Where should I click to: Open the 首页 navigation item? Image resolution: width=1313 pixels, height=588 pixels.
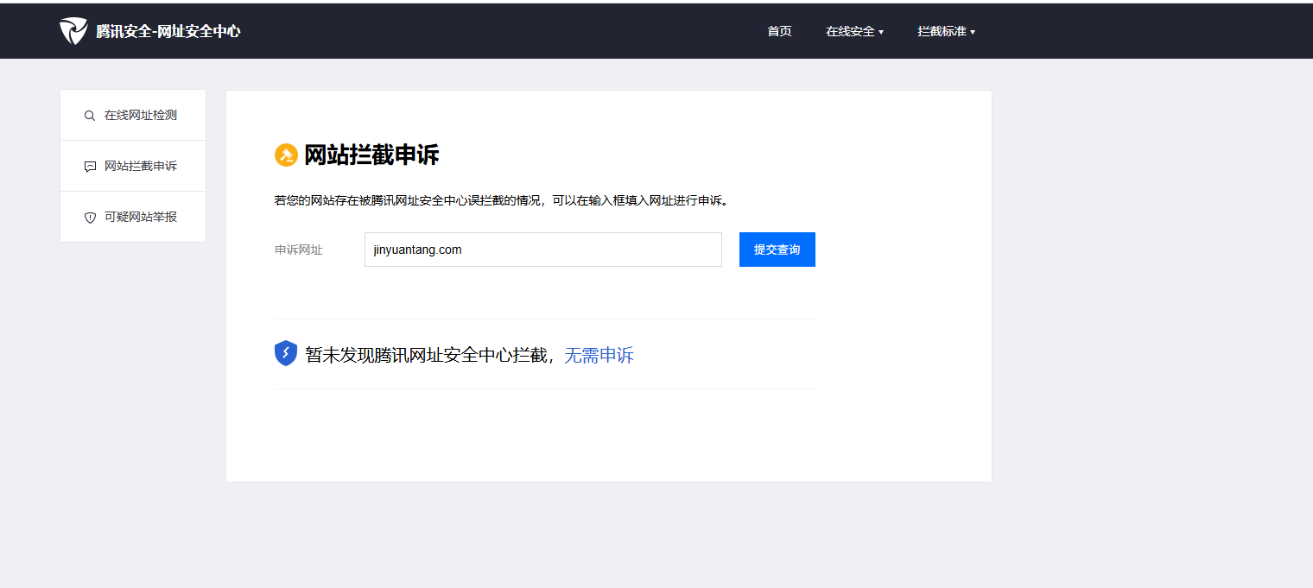coord(779,31)
